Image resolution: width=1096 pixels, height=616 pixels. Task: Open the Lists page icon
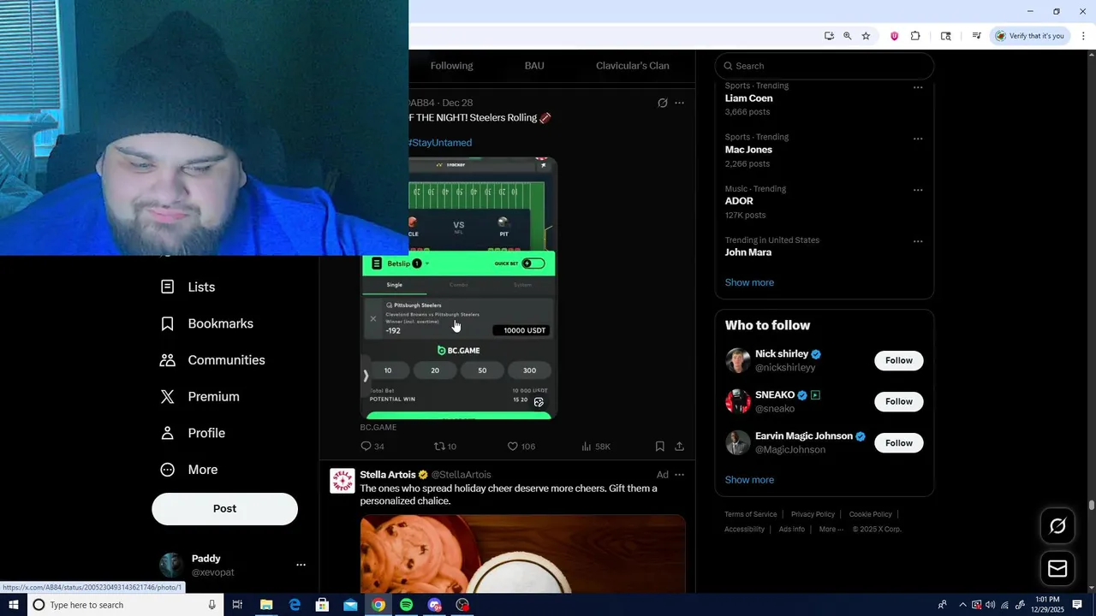coord(168,287)
